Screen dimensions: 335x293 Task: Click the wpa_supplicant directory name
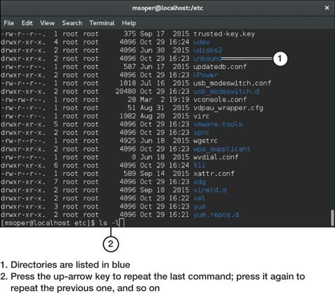222,149
